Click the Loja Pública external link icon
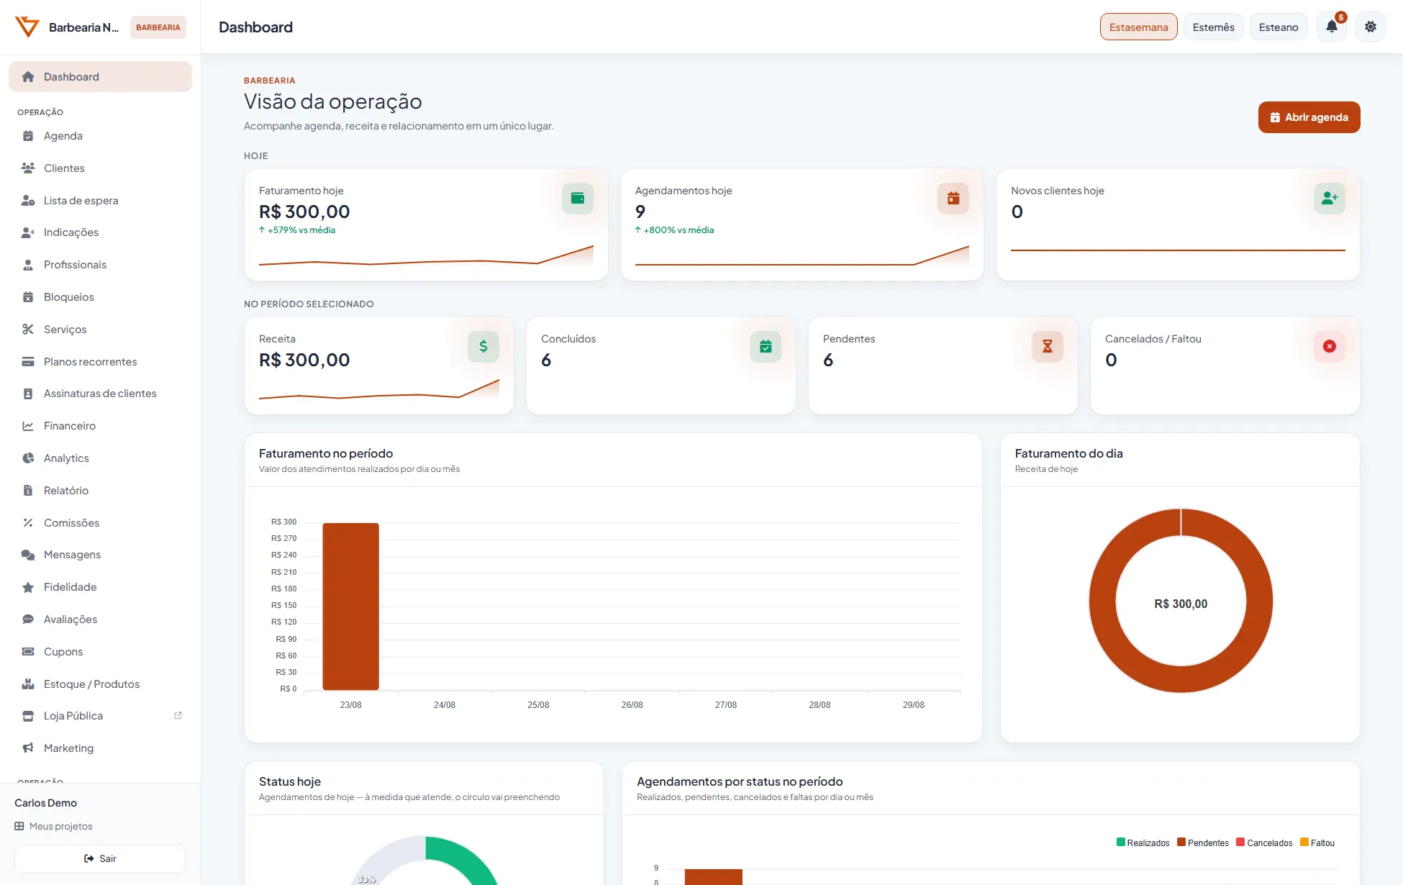 [178, 716]
